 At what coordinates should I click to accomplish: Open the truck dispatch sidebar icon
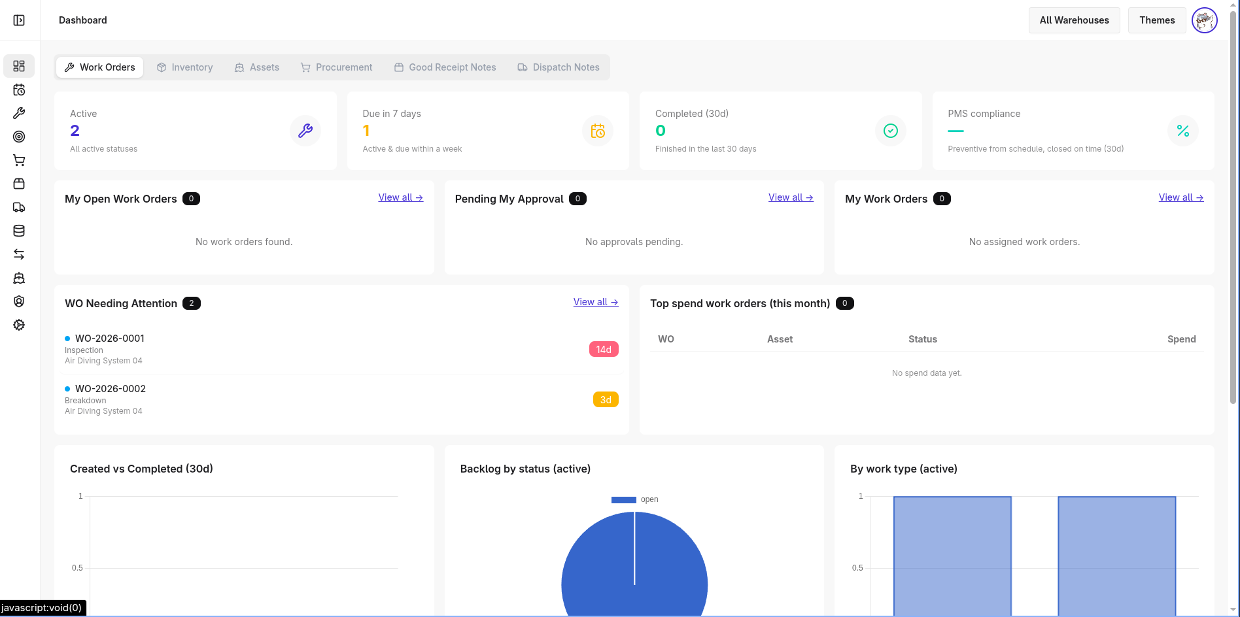pos(19,207)
